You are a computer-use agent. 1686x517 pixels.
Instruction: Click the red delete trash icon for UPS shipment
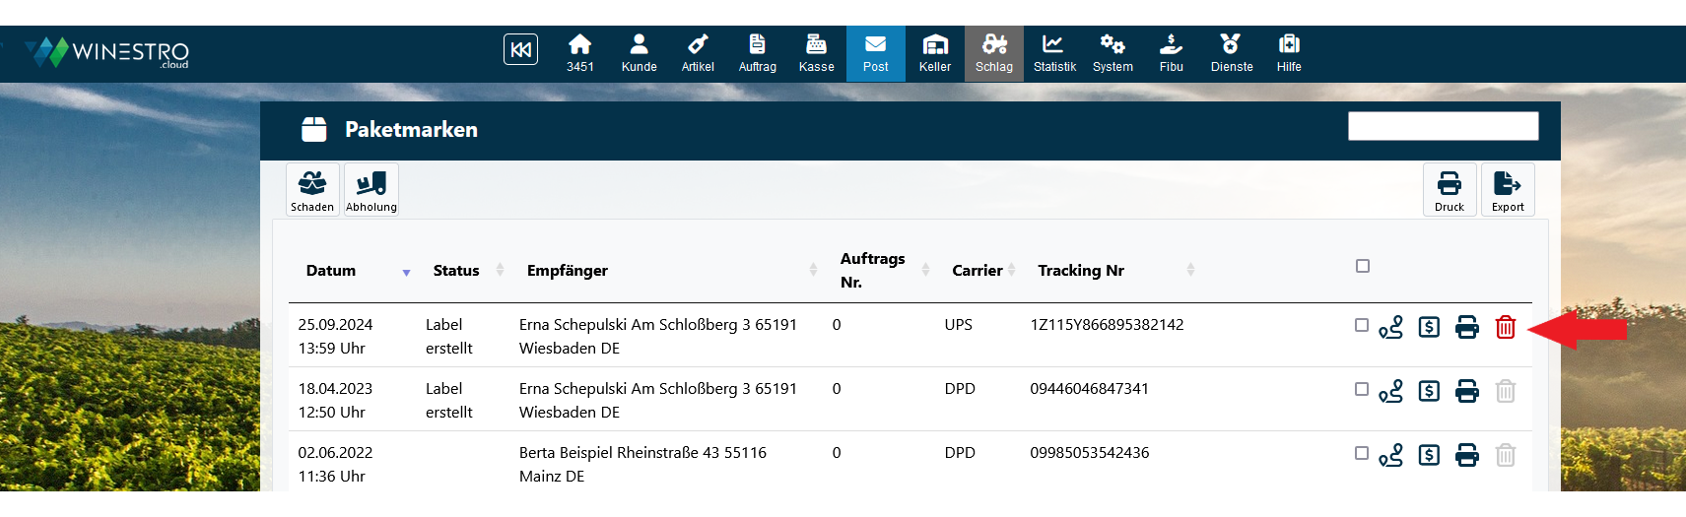1505,327
